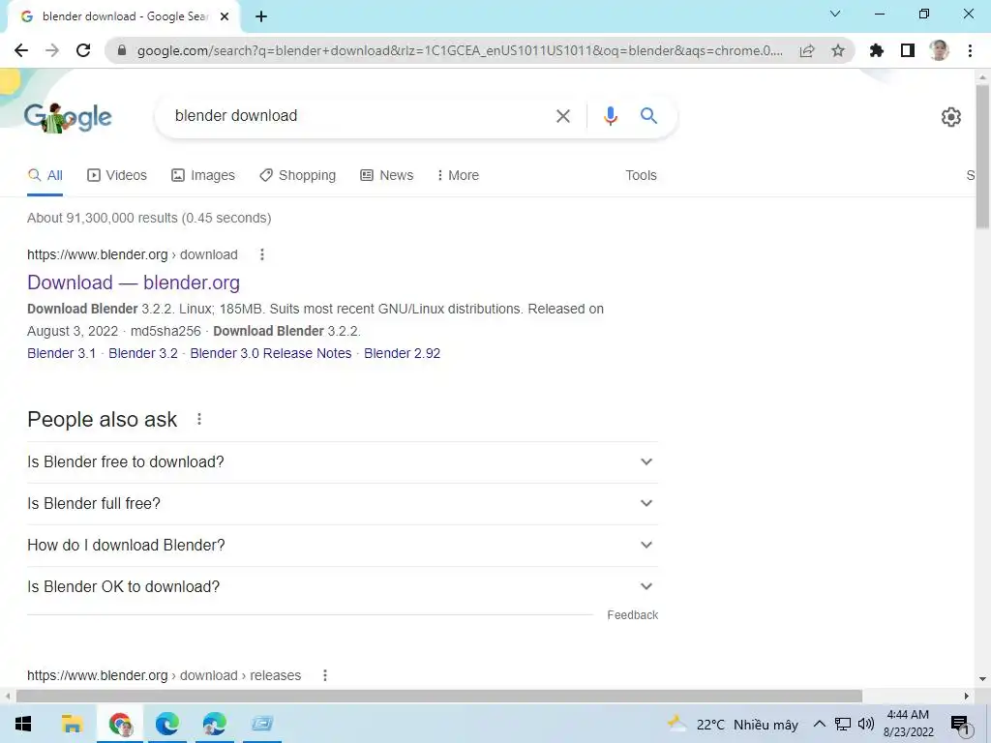Open options for first blender.org result
This screenshot has height=743, width=991.
click(x=261, y=254)
